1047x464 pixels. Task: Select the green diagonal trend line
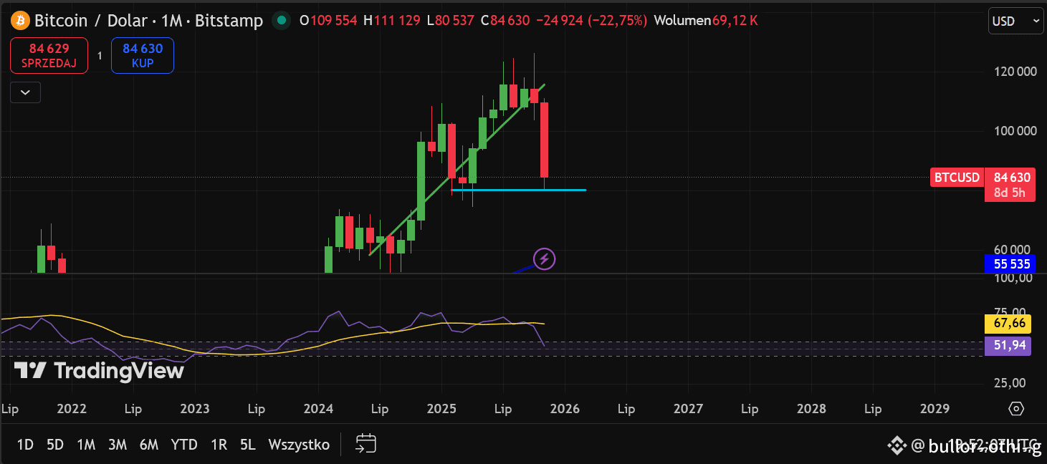click(456, 170)
